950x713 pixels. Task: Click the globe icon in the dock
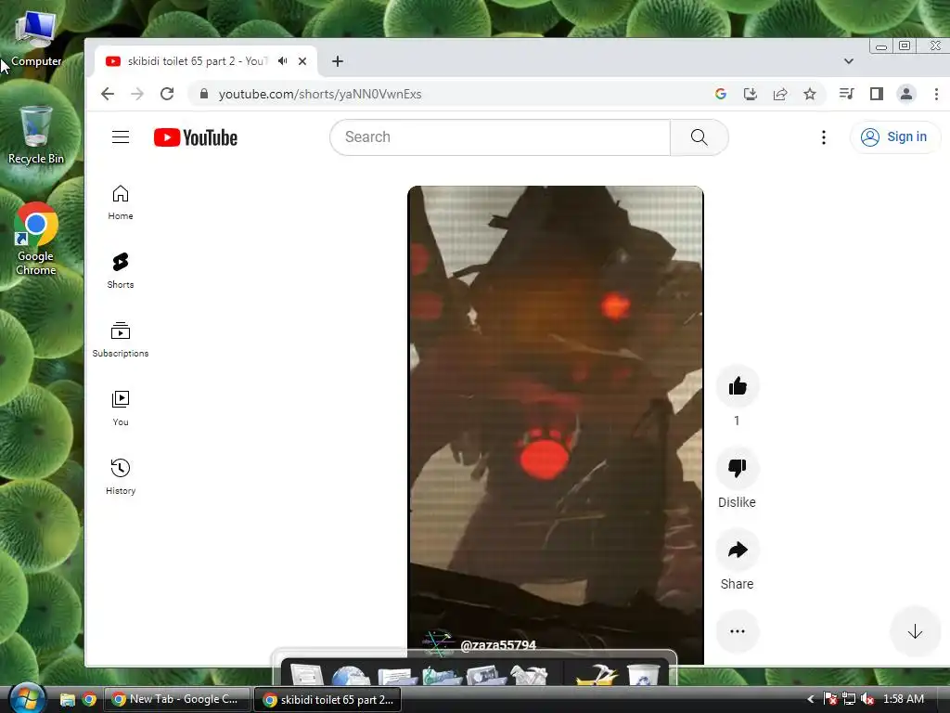(x=350, y=675)
